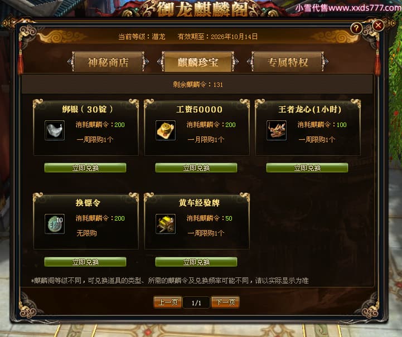Close the 御龙麒麟阁 window
The image size is (402, 337).
(378, 26)
